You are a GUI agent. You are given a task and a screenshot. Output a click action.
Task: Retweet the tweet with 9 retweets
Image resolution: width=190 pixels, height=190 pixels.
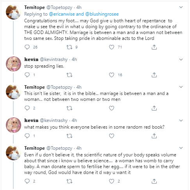(x=69, y=47)
